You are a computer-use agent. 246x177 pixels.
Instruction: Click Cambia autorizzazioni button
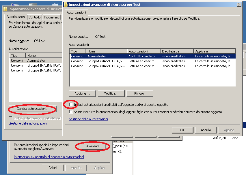point(33,109)
